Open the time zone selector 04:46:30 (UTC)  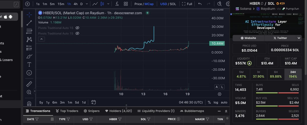[x=191, y=102]
